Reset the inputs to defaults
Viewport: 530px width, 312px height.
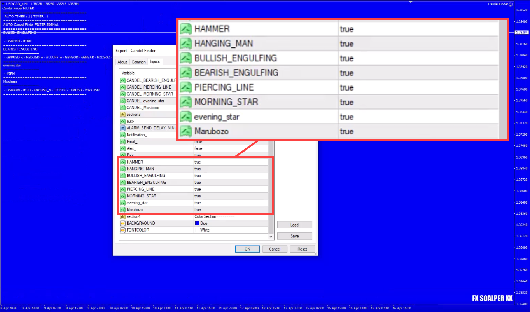[x=302, y=249]
